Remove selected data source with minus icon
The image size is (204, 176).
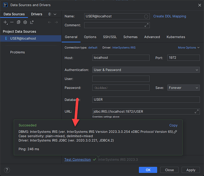[x=12, y=22]
